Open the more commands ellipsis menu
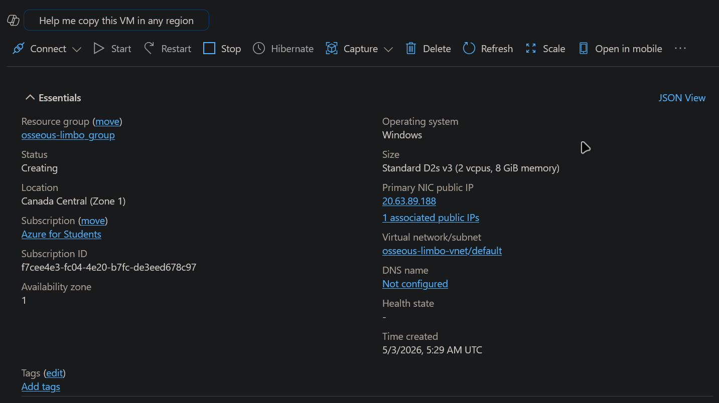Viewport: 719px width, 403px height. pos(680,49)
